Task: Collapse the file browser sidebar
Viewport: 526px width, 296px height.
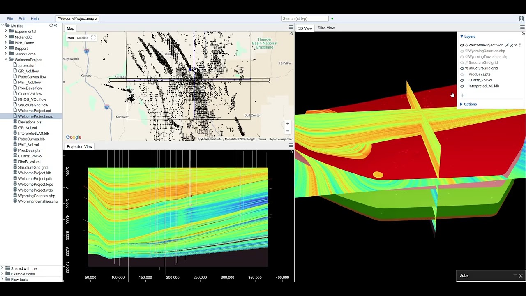Action: (x=55, y=25)
